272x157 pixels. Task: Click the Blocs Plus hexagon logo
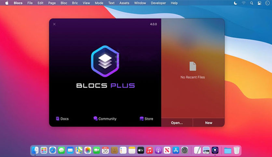(105, 61)
